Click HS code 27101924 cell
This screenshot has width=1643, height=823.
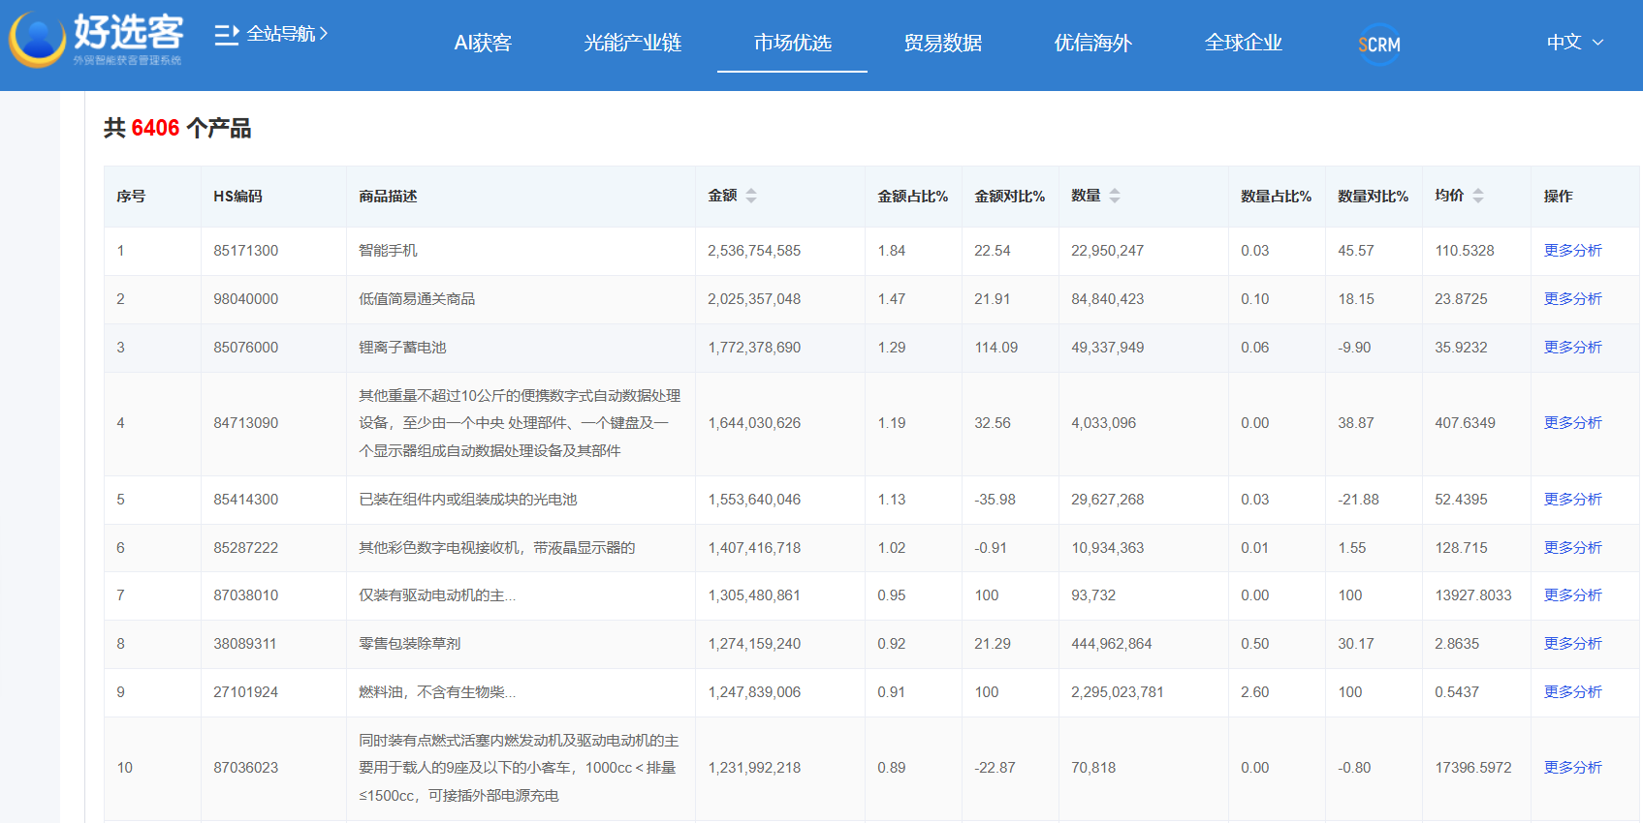[246, 692]
